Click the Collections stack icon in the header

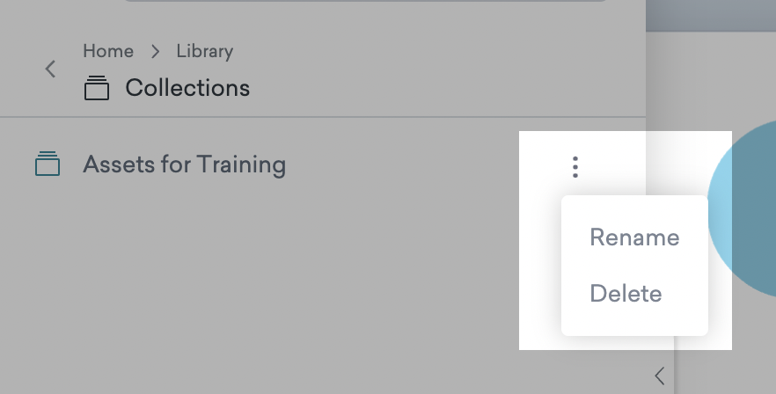[x=97, y=88]
